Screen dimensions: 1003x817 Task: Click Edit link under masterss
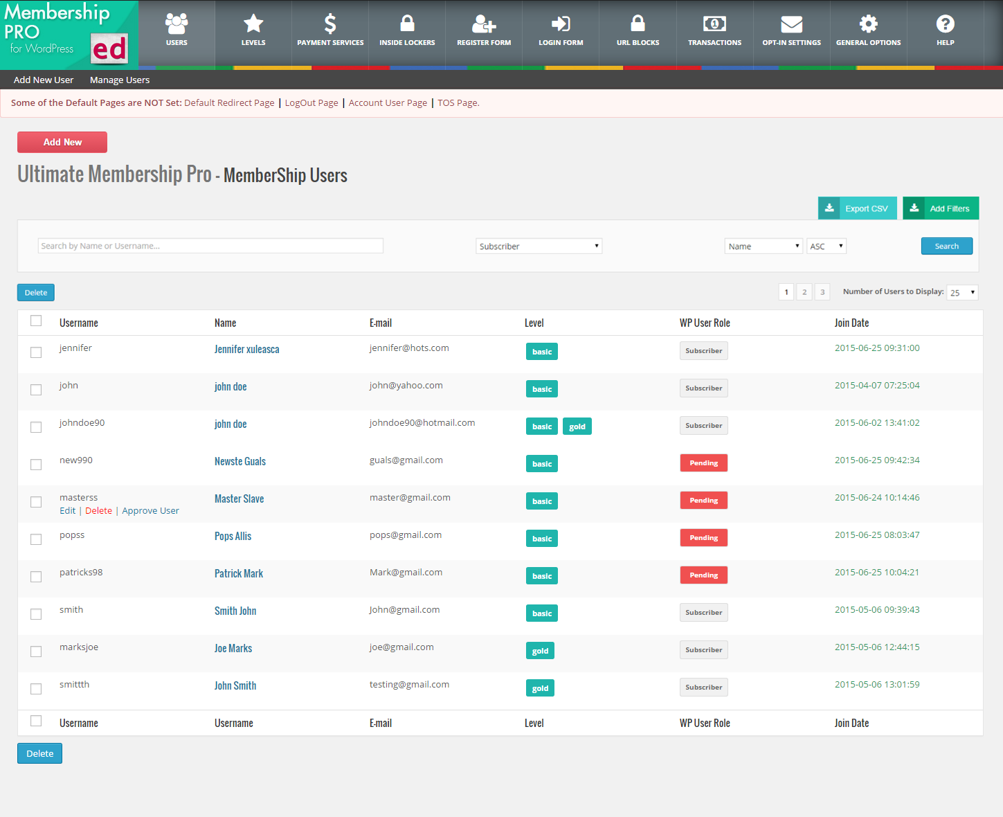pyautogui.click(x=67, y=510)
